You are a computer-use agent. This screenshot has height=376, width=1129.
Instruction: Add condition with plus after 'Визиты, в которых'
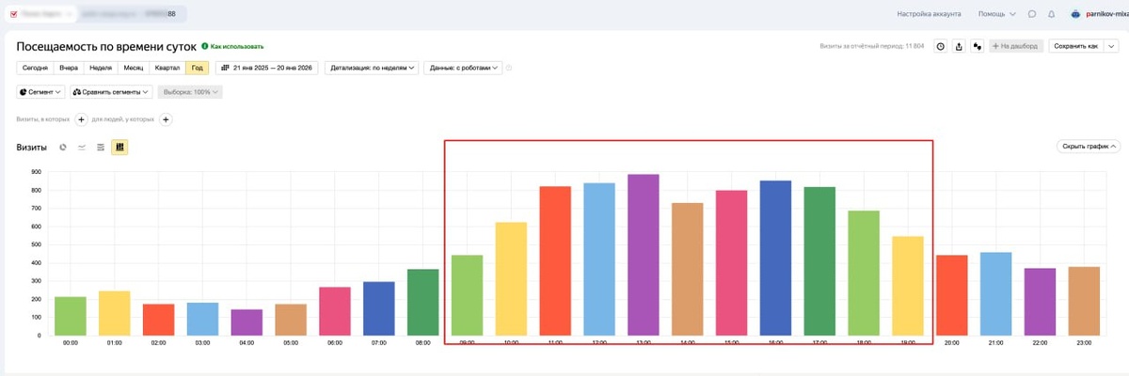(x=81, y=119)
